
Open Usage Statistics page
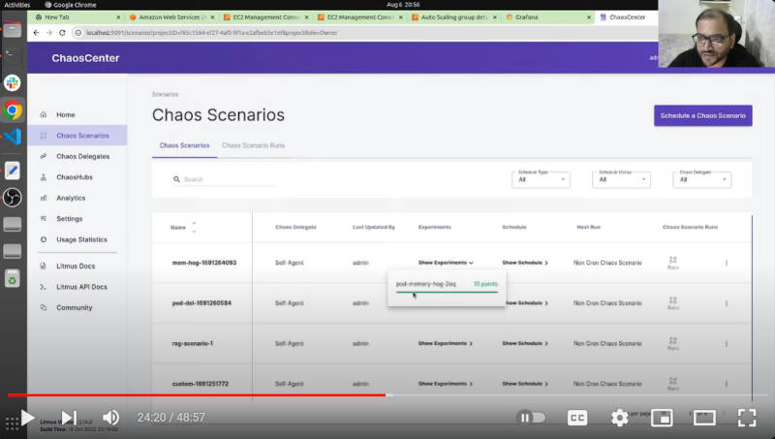[81, 239]
